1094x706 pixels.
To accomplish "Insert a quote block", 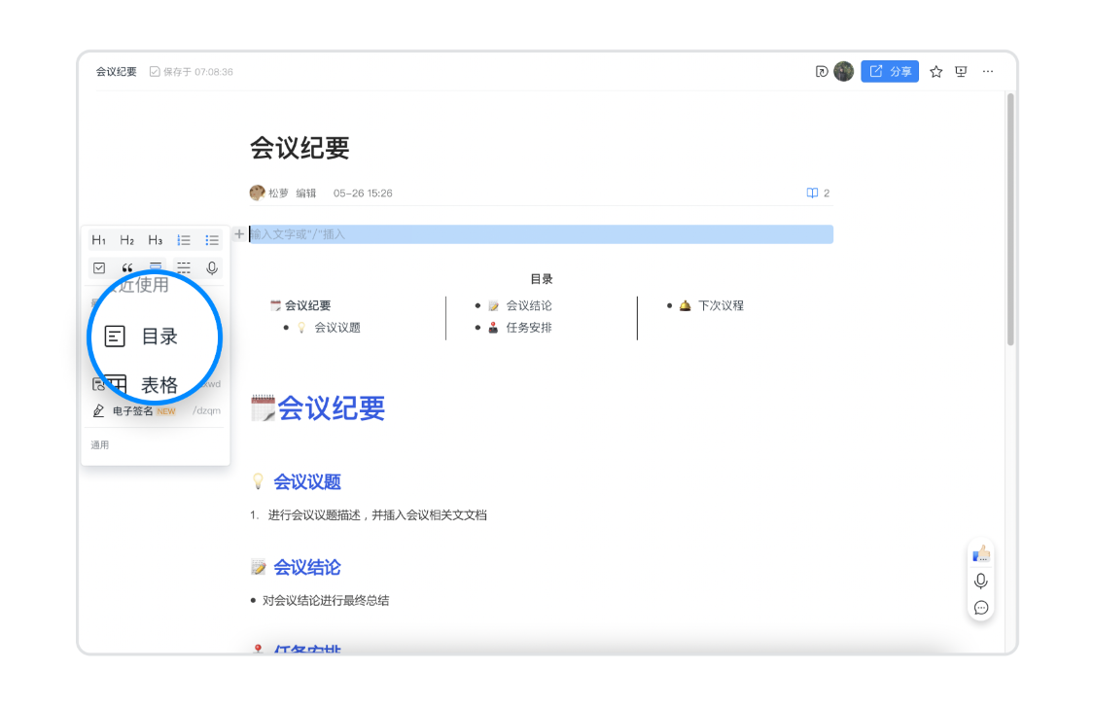I will (x=125, y=267).
